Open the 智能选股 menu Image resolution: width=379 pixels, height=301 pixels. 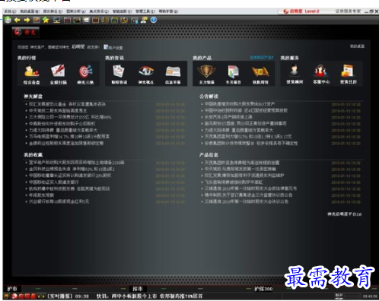tap(122, 11)
